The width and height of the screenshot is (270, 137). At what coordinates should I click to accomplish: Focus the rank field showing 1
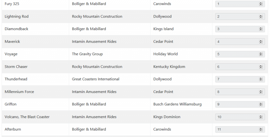(236, 4)
